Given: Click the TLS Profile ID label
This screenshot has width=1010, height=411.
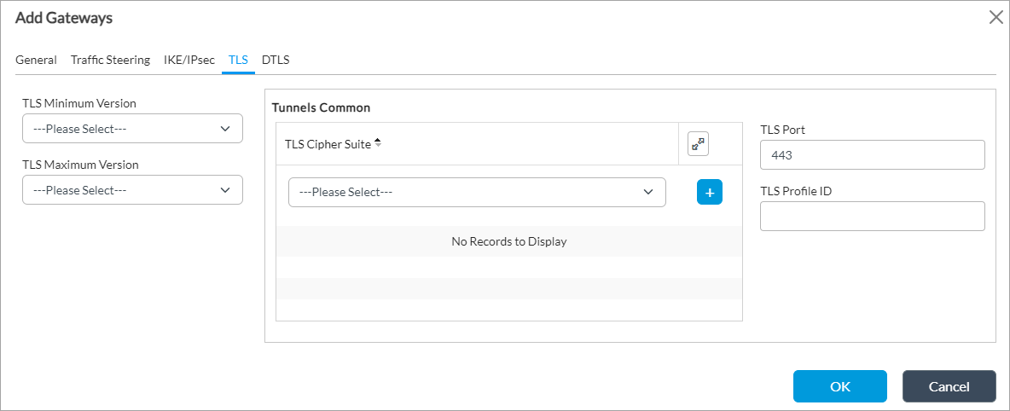Looking at the screenshot, I should [795, 191].
